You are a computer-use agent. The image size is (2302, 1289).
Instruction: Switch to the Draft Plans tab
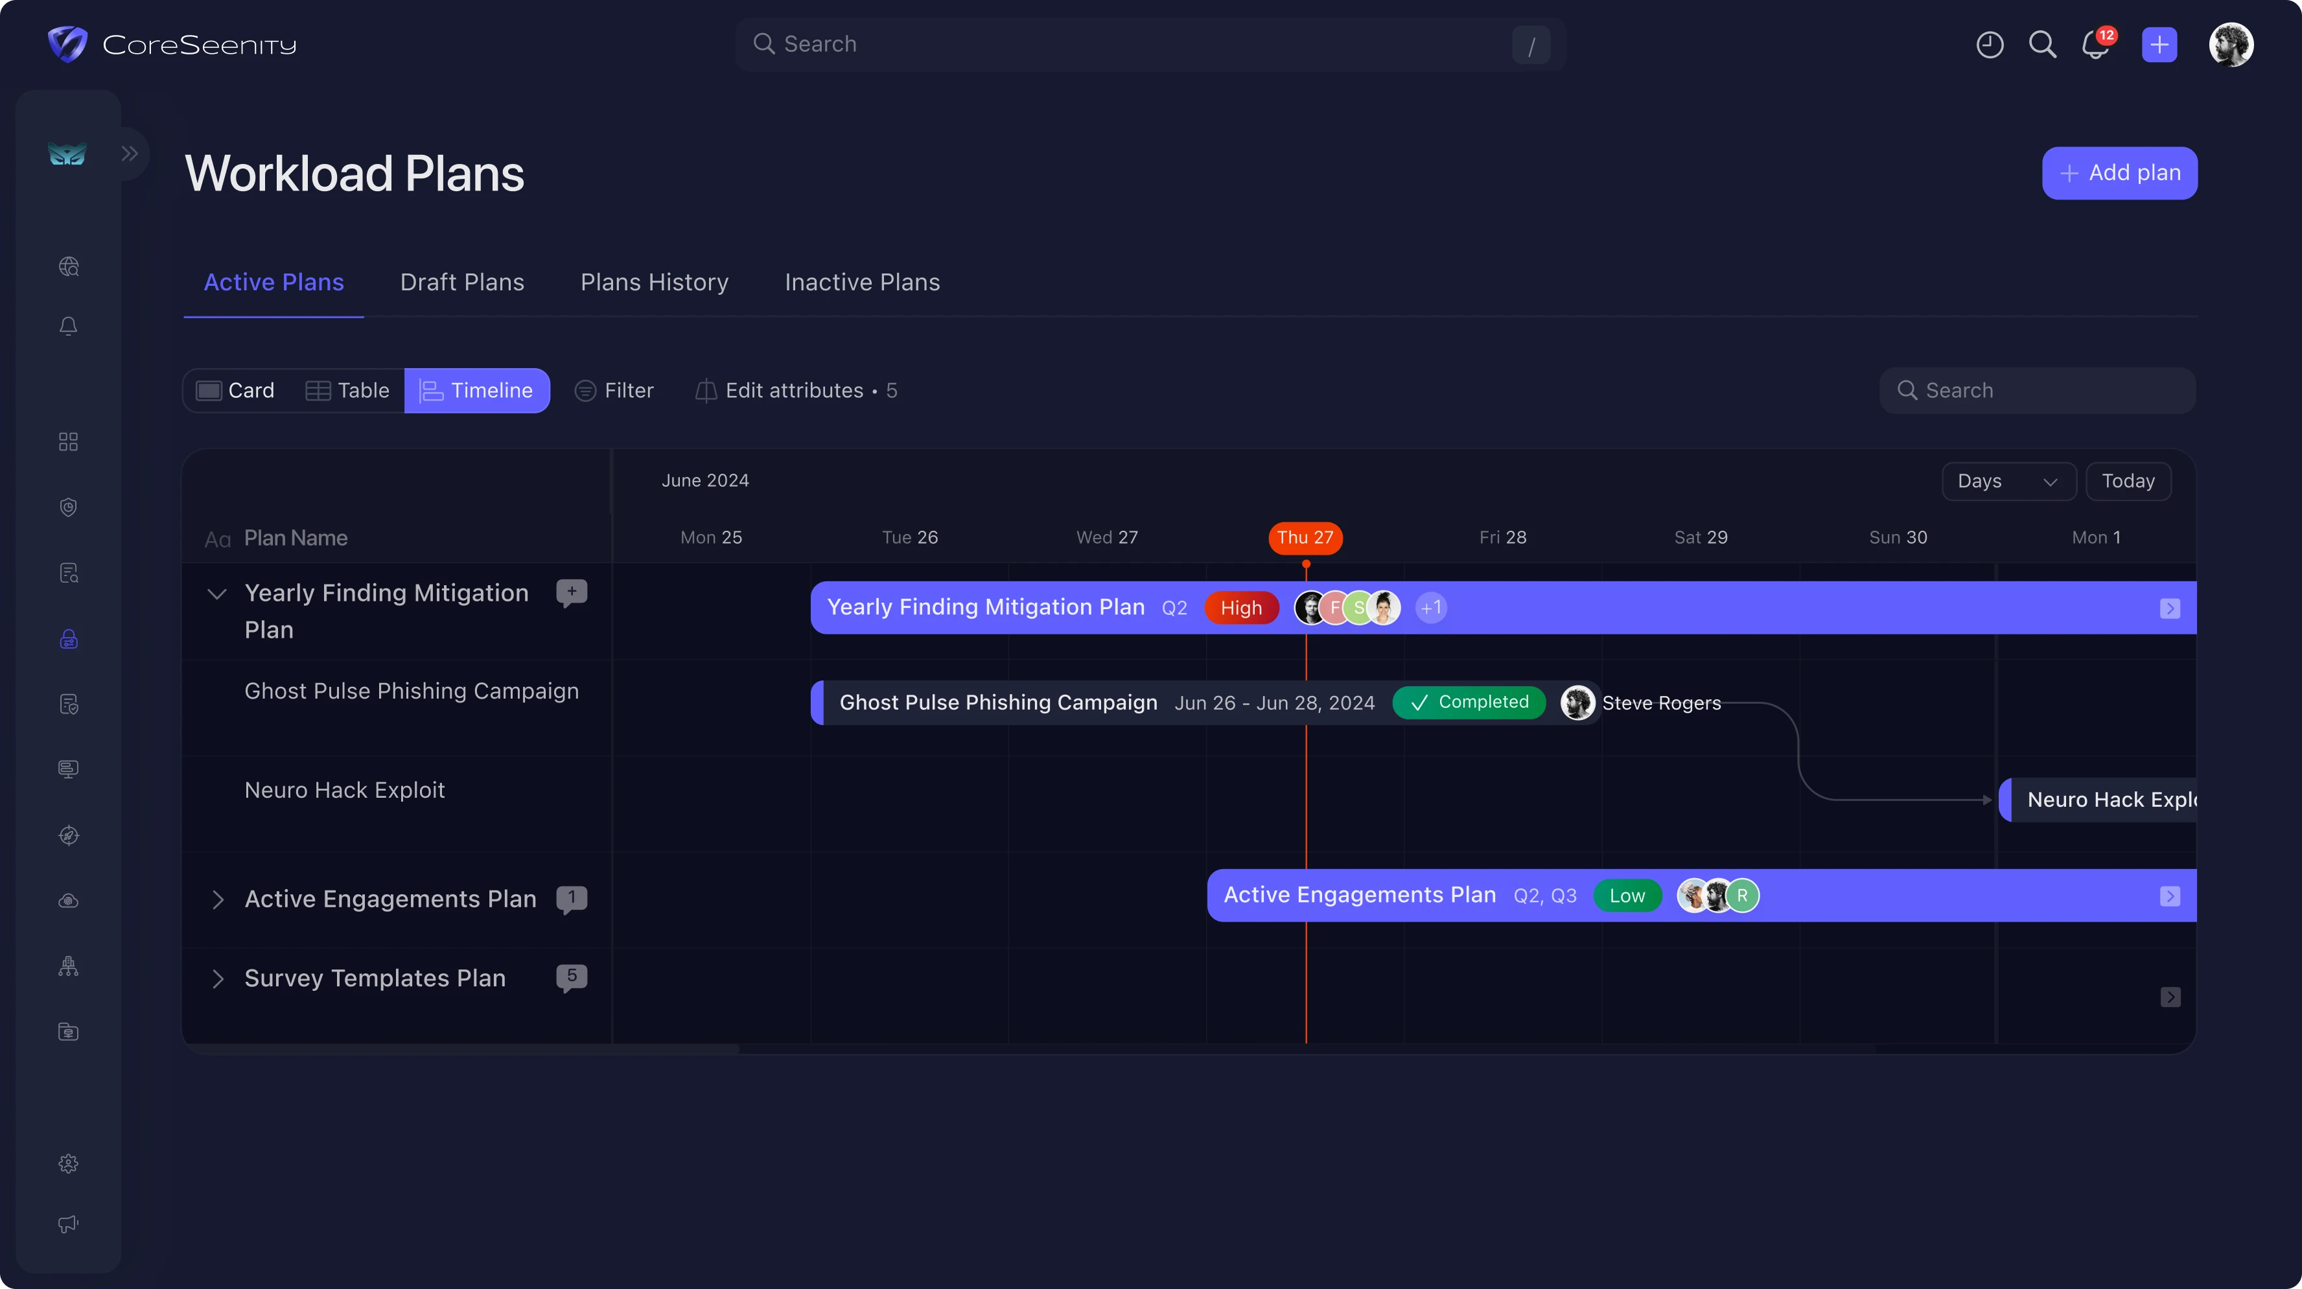tap(462, 283)
